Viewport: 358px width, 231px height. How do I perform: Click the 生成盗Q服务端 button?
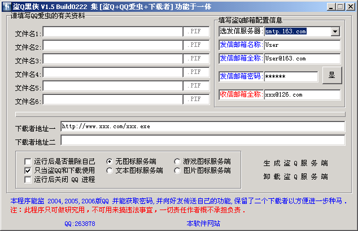[295, 163]
